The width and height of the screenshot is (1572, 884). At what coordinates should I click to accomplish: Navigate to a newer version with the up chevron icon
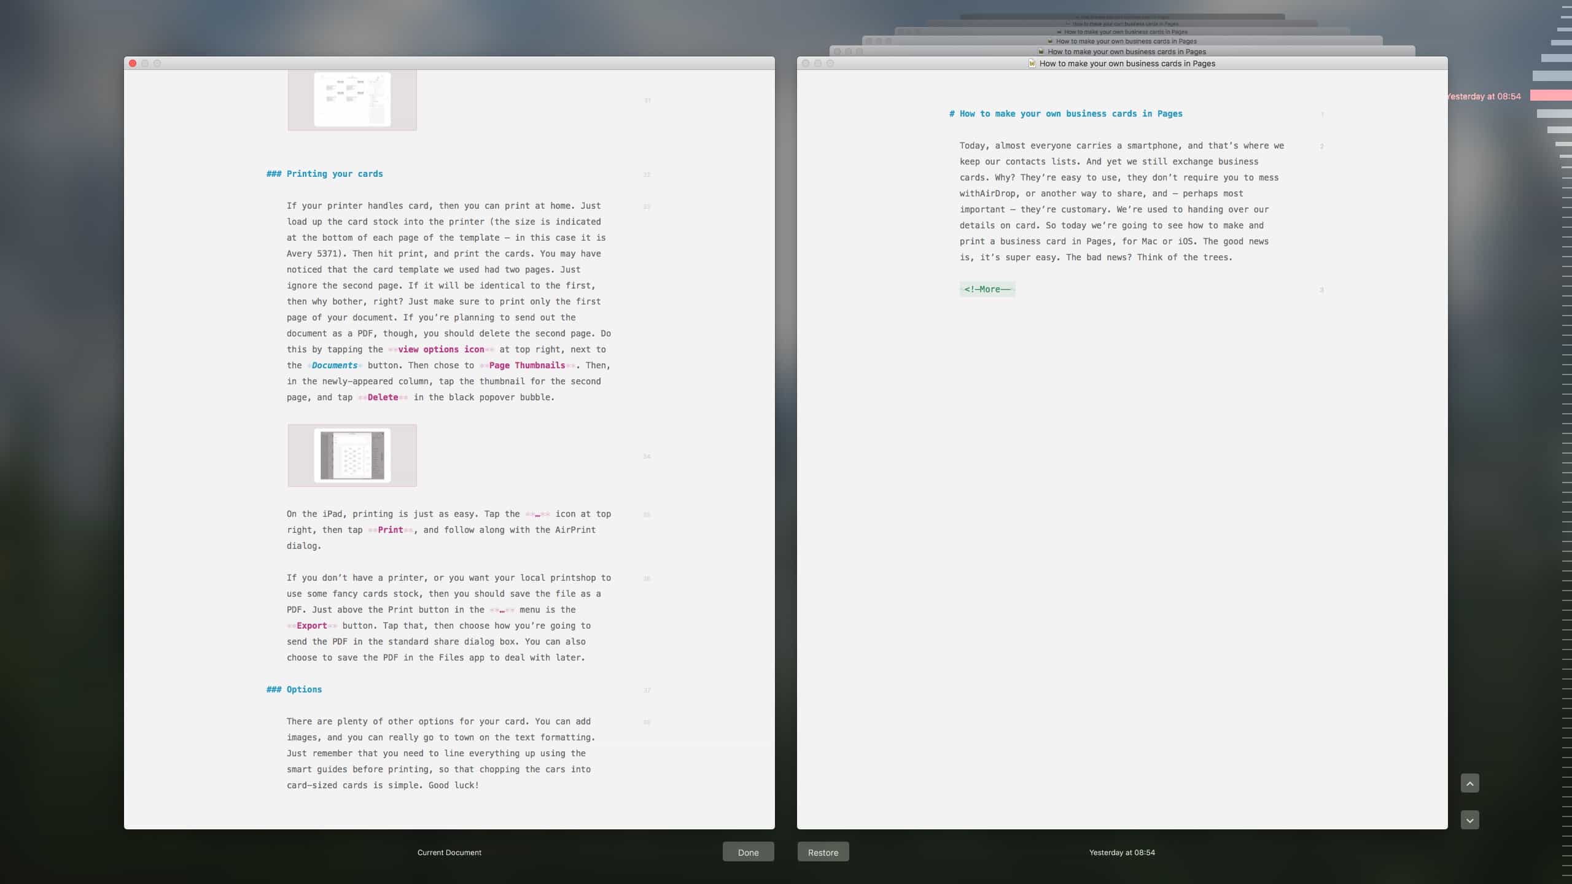(1469, 783)
